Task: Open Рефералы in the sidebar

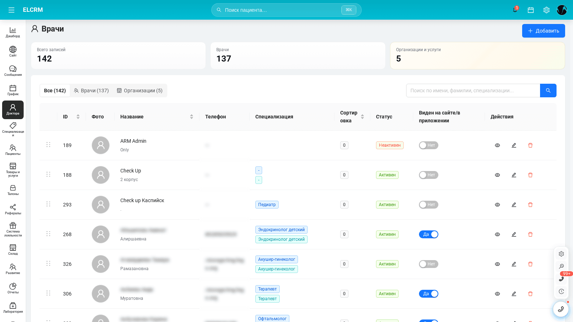Action: point(13,210)
